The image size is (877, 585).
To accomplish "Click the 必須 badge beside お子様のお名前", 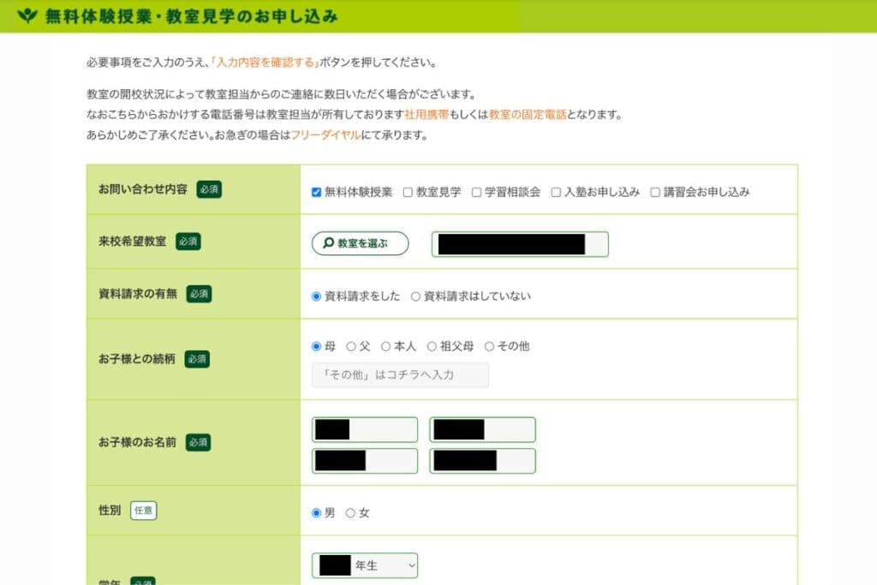I will pyautogui.click(x=198, y=442).
